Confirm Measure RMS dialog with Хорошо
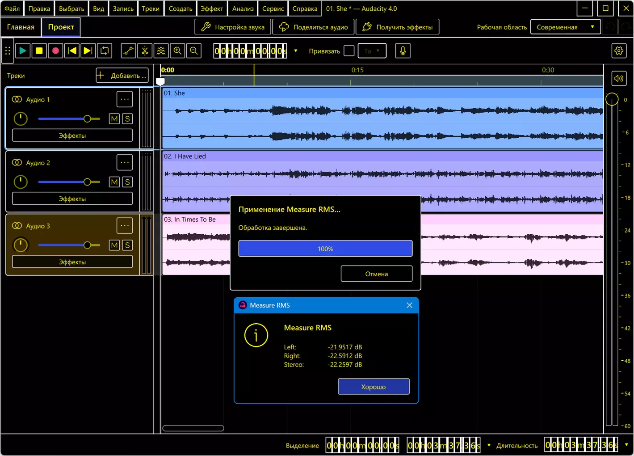The image size is (634, 456). (x=374, y=387)
